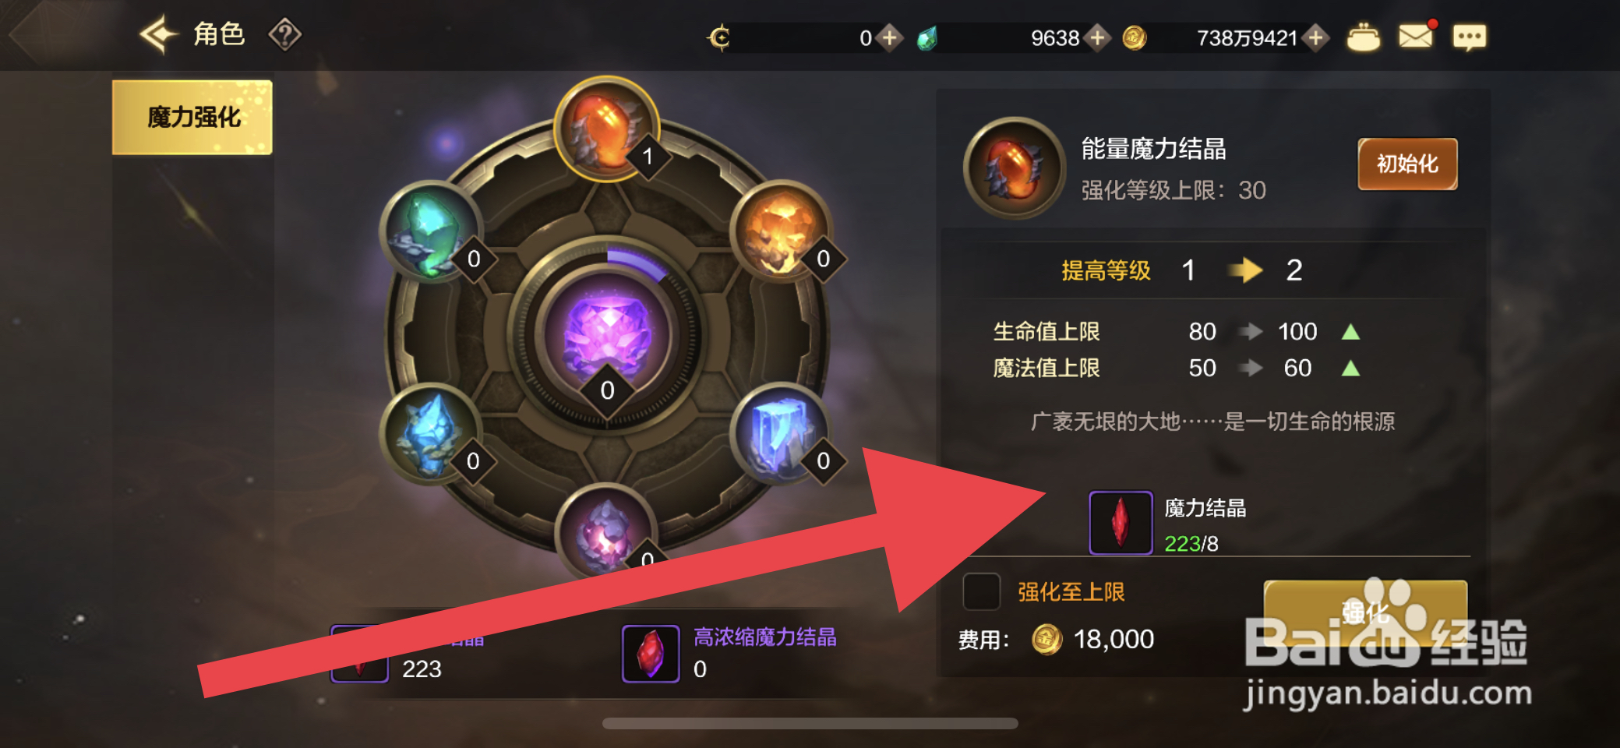
Task: Tap the back arrow next to 角色
Action: [159, 35]
